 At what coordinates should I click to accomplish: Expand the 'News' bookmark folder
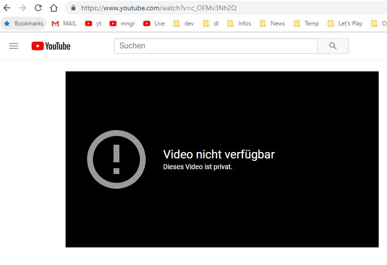pyautogui.click(x=272, y=23)
